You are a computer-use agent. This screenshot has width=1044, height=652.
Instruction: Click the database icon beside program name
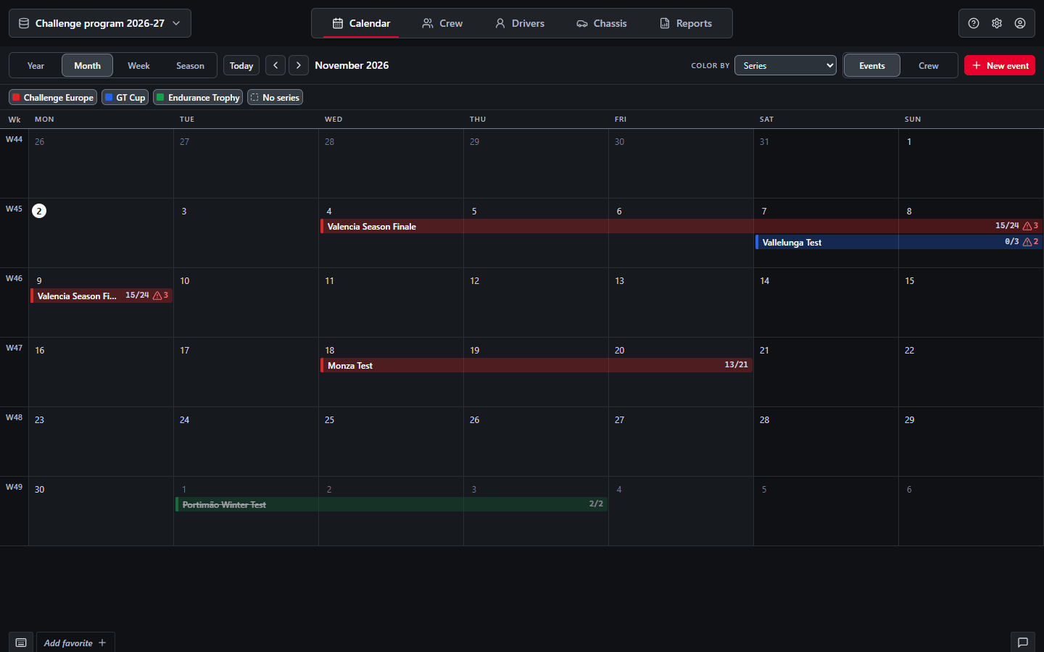coord(24,23)
